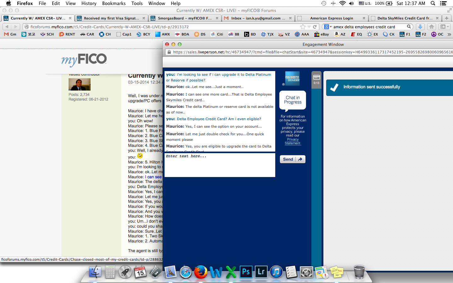Click the chat message text input field
This screenshot has width=453, height=283.
pos(220,165)
